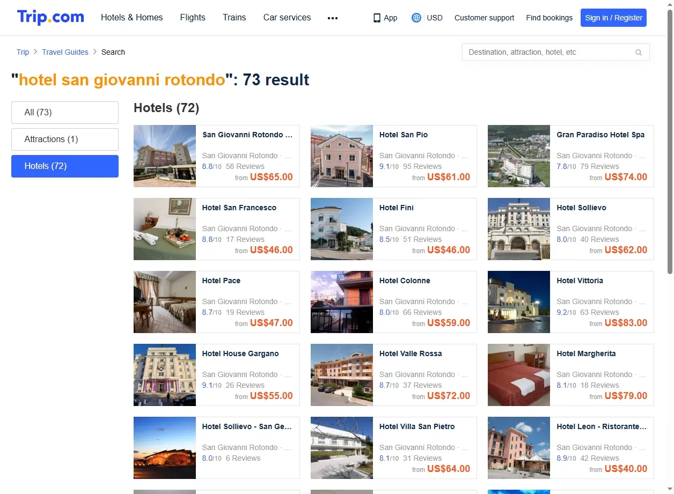Viewport: 674px width, 494px height.
Task: Open Hotel Fini photo
Action: [342, 229]
